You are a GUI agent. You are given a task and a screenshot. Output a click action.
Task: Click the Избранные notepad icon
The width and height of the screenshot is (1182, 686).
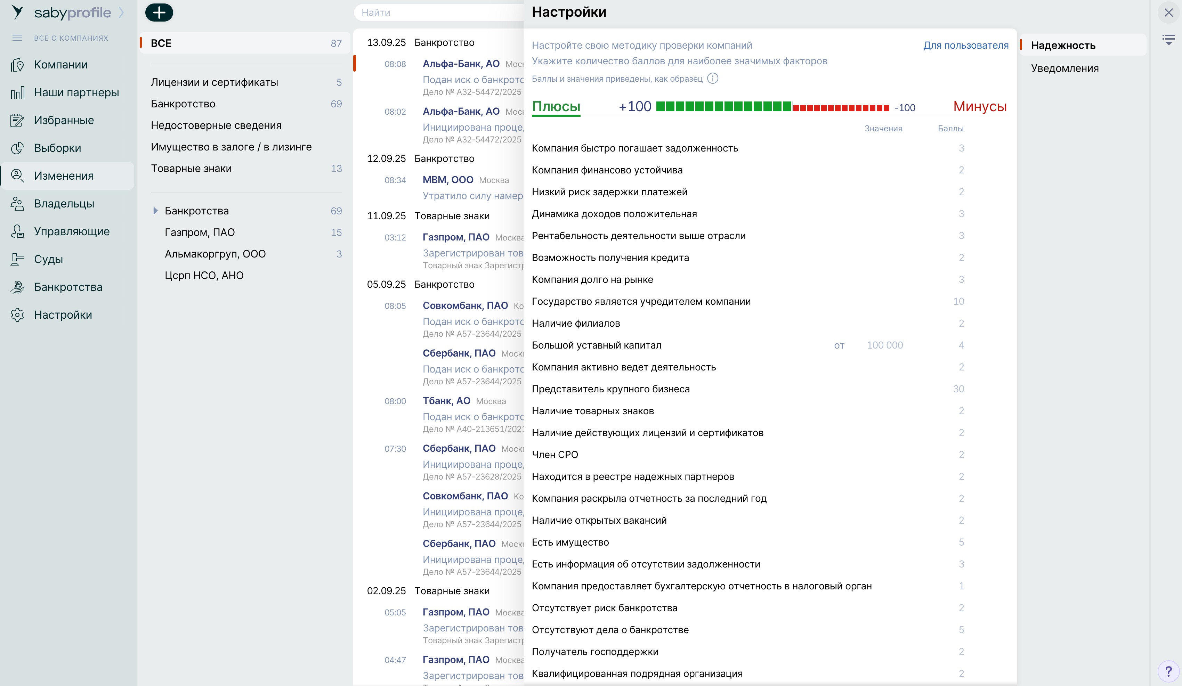tap(17, 121)
